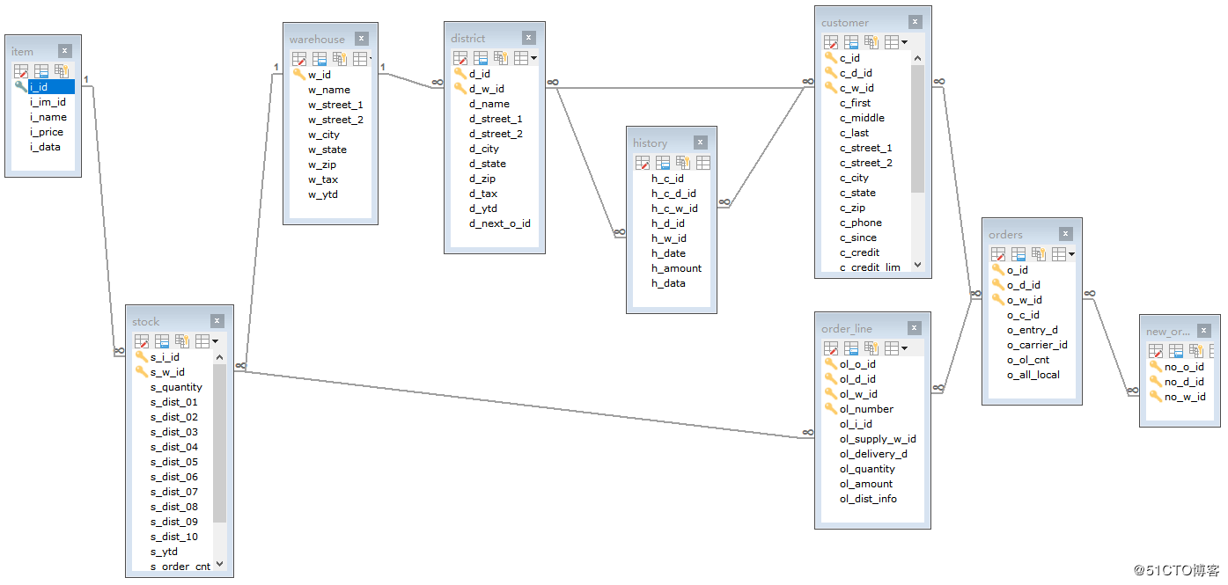The height and width of the screenshot is (585, 1228).
Task: Select the c_credit column in customer table
Action: click(859, 252)
